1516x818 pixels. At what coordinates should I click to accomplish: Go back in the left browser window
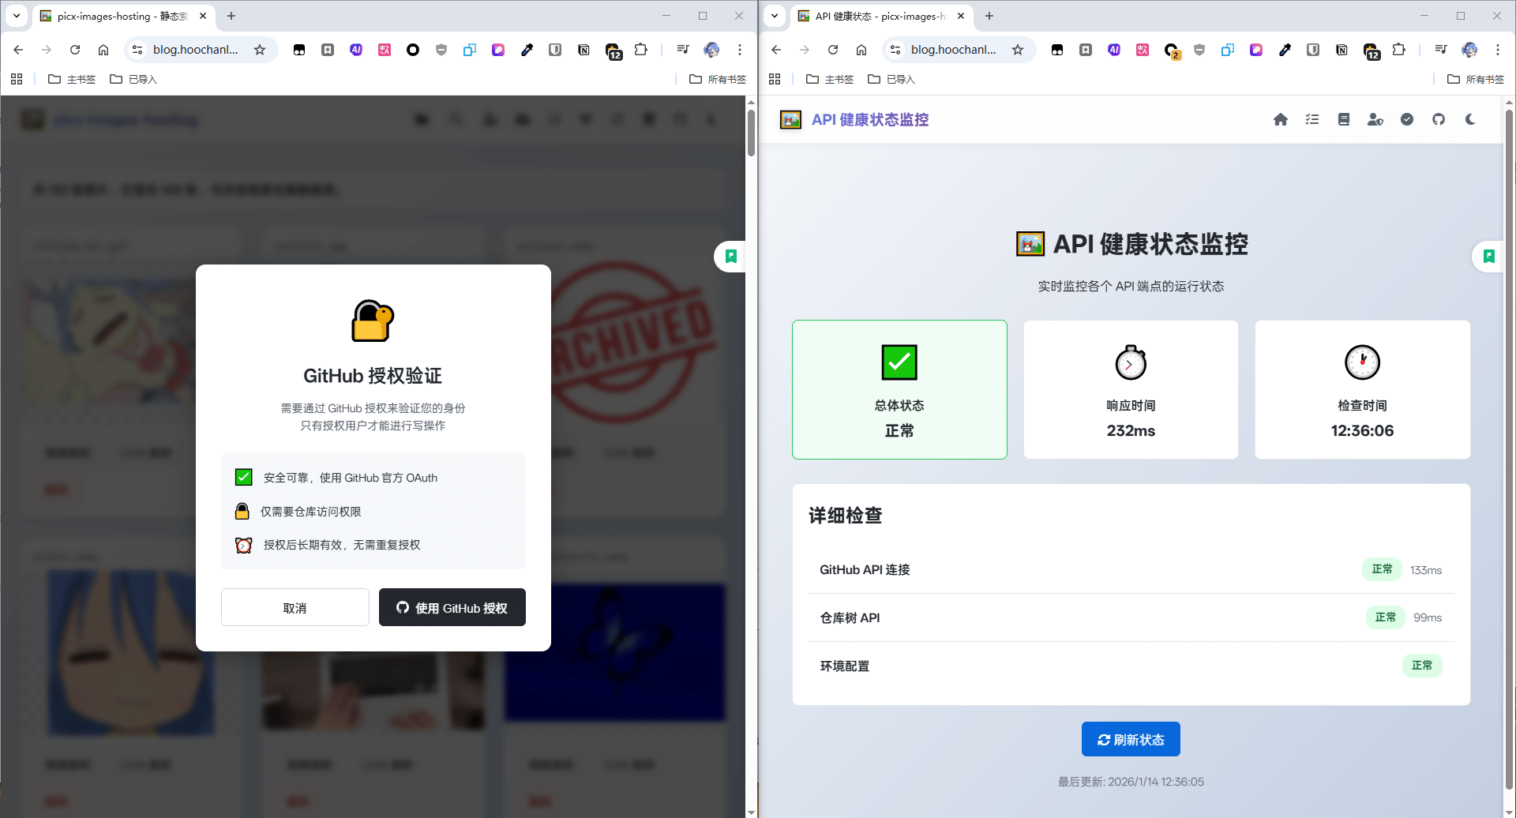pyautogui.click(x=18, y=50)
